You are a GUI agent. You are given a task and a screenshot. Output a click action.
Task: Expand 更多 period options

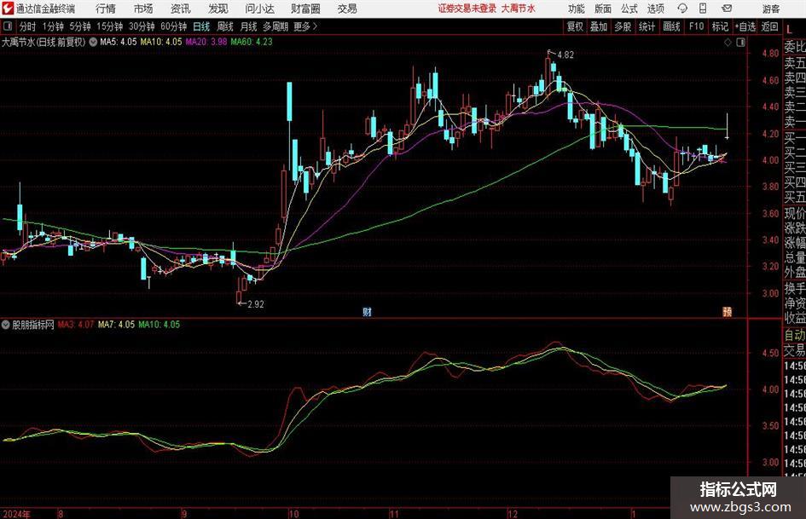click(305, 26)
